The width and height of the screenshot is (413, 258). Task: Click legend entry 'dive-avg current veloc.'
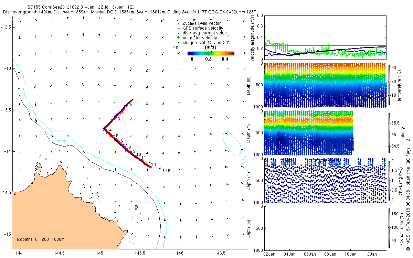[205, 33]
